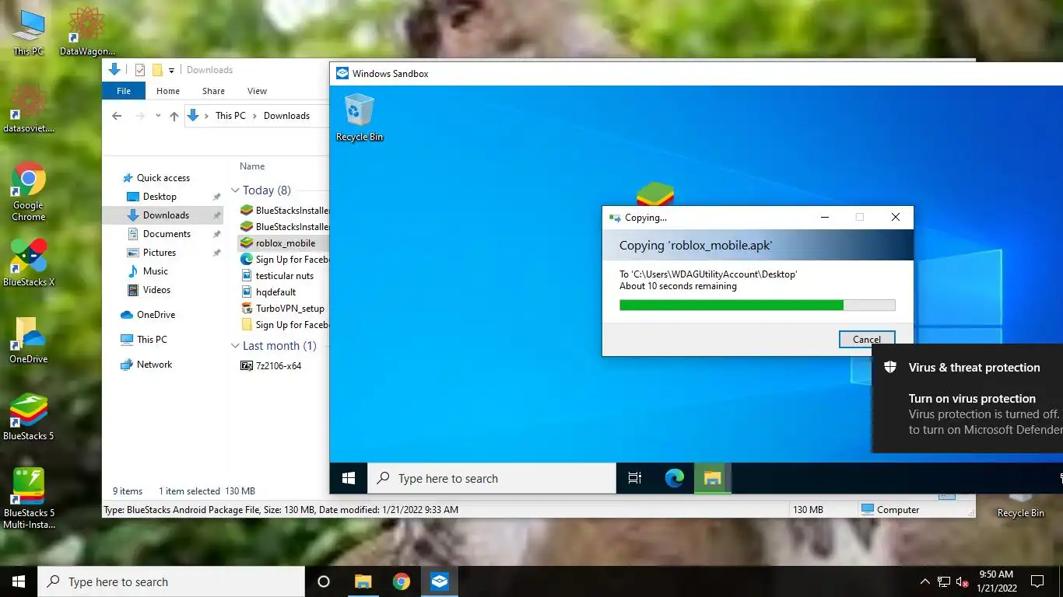
Task: Open Task View in Sandbox taskbar
Action: point(635,478)
